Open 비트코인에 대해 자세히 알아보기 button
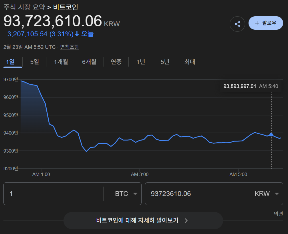 pos(143,220)
